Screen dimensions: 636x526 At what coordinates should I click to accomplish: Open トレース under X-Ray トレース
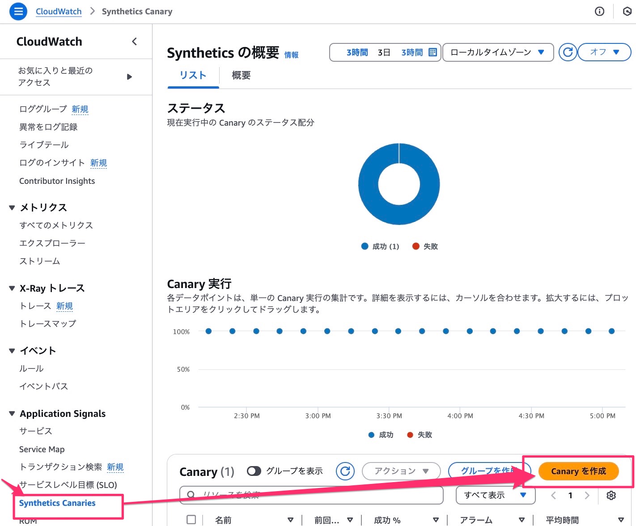pos(35,306)
